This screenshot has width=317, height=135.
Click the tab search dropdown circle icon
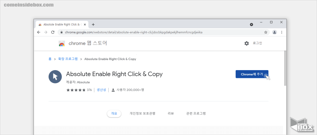[251, 25]
